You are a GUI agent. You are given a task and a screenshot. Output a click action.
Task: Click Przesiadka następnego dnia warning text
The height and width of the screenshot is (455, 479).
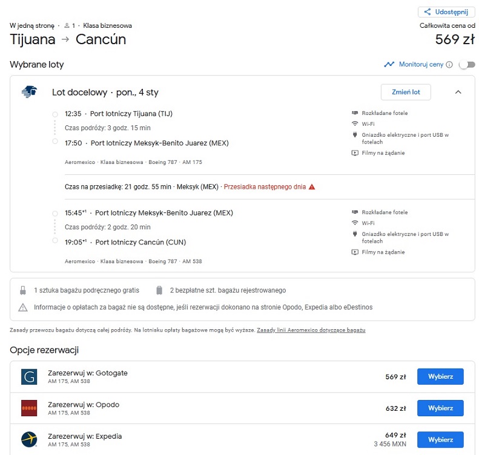(x=265, y=187)
